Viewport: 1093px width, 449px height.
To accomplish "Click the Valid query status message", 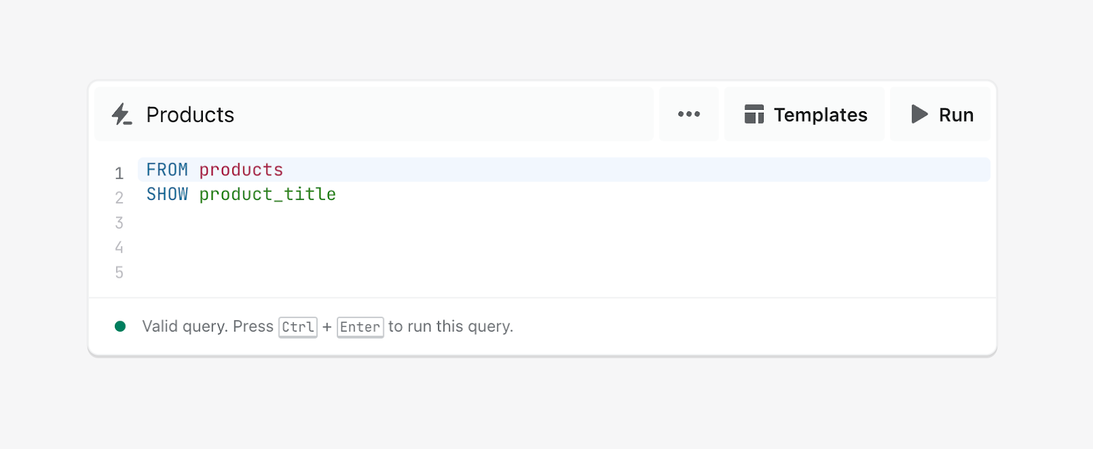I will pos(327,327).
